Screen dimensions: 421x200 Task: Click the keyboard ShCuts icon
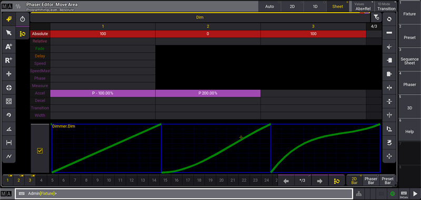[404, 194]
